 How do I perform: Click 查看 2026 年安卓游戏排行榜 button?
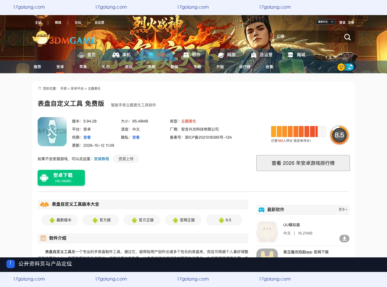(x=303, y=163)
